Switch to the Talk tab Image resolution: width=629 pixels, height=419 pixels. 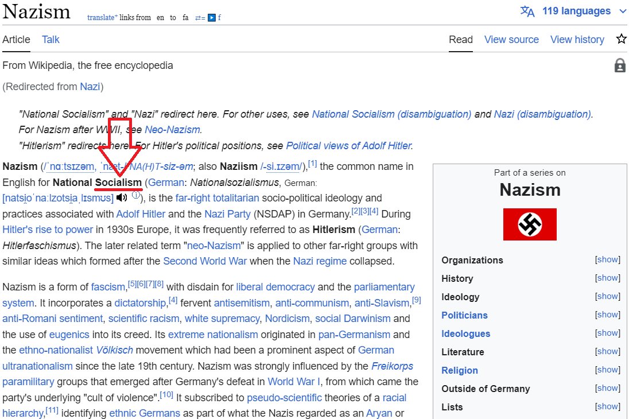pyautogui.click(x=51, y=40)
